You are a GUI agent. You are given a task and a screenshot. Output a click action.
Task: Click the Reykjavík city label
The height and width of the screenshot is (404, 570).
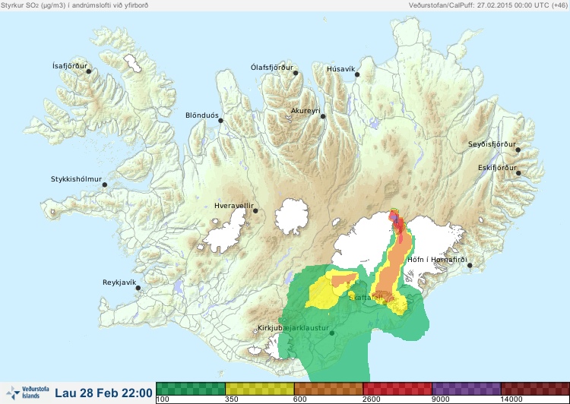(x=119, y=282)
